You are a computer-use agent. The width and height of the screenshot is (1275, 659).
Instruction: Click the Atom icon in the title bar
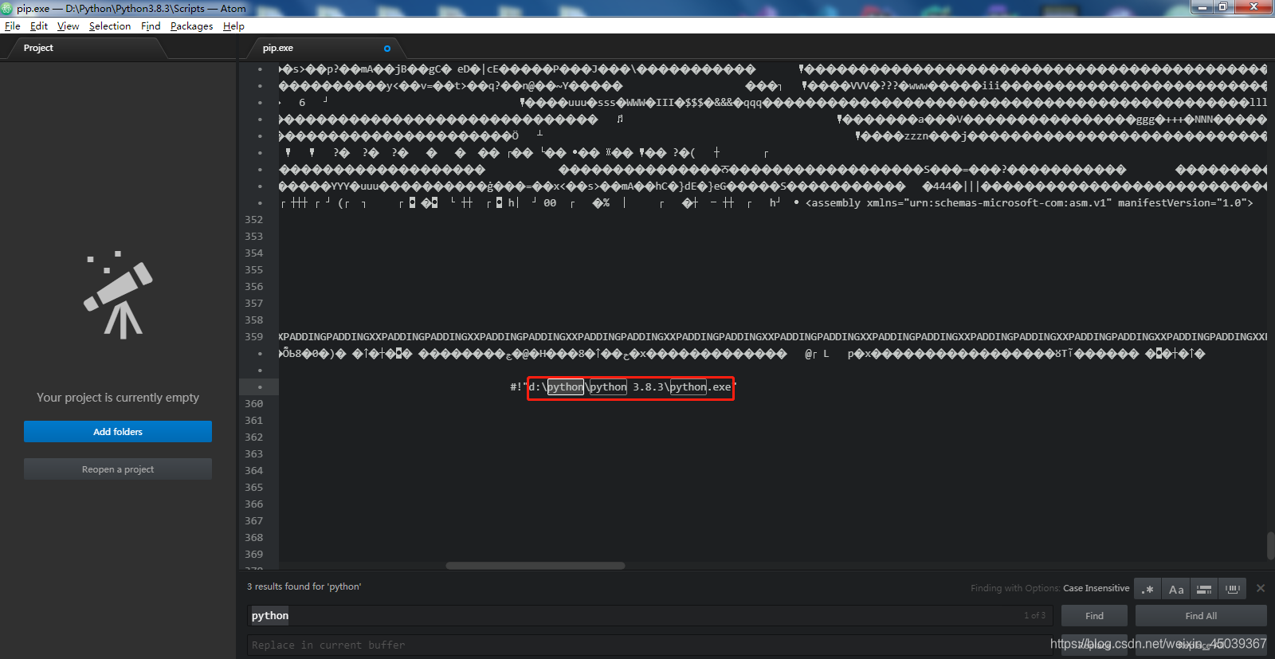coord(6,8)
